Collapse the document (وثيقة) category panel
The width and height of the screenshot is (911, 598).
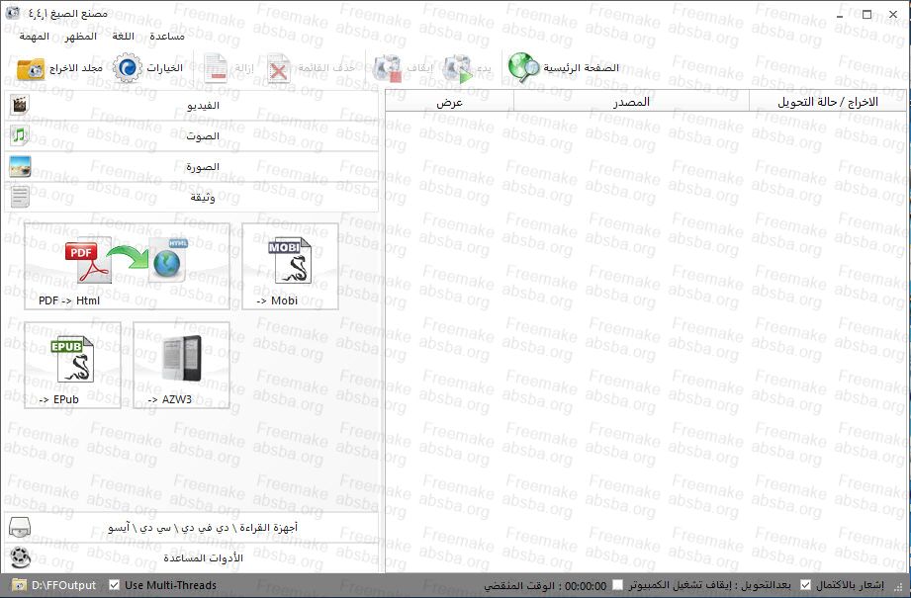click(191, 198)
